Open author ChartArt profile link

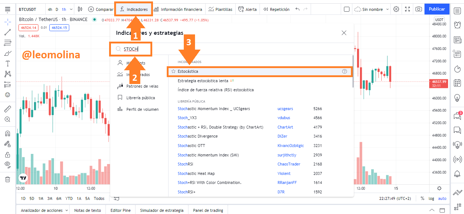[x=285, y=127]
